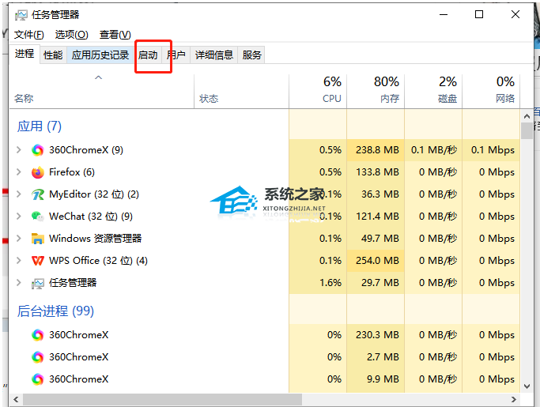Sort by the 状态 column header
This screenshot has width=540, height=407.
[x=241, y=91]
